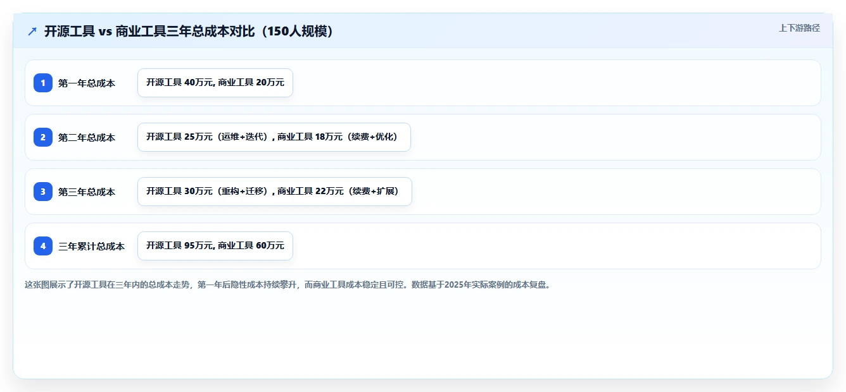Select the 第三年总成本 label
This screenshot has height=392, width=846.
[87, 192]
